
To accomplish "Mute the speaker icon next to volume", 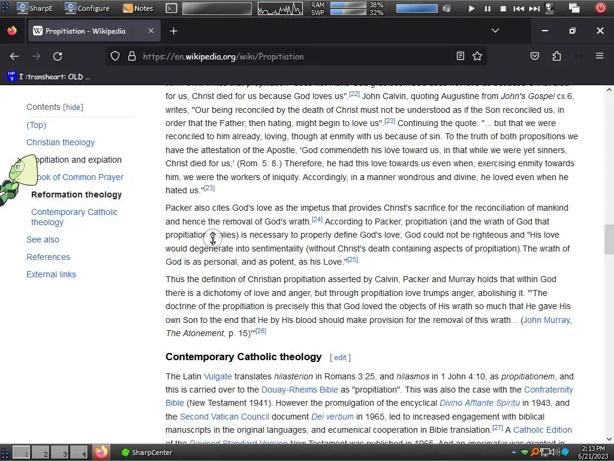I will click(446, 8).
